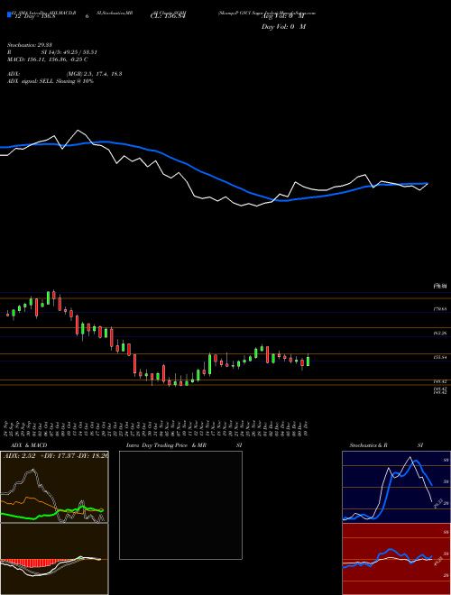Click the 163.26 price axis label
This screenshot has width=451, height=595.
pos(441,334)
